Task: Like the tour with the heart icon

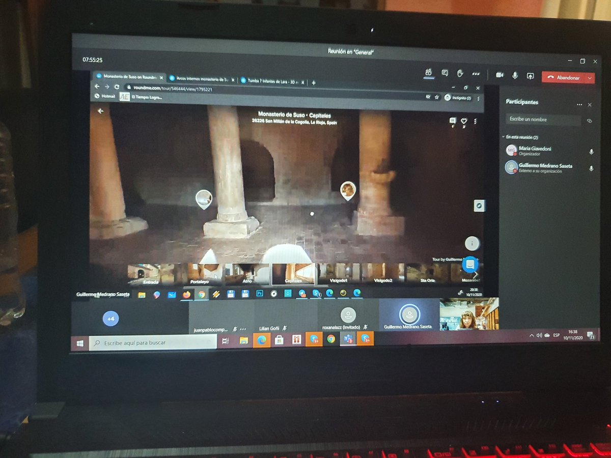Action: click(464, 121)
